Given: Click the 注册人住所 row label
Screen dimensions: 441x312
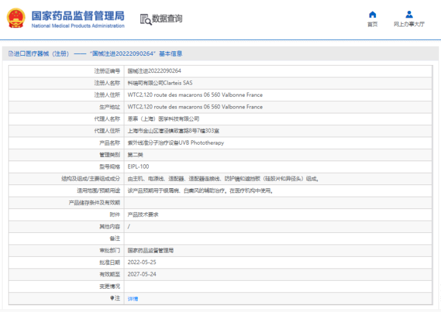Looking at the screenshot, I should tap(107, 95).
